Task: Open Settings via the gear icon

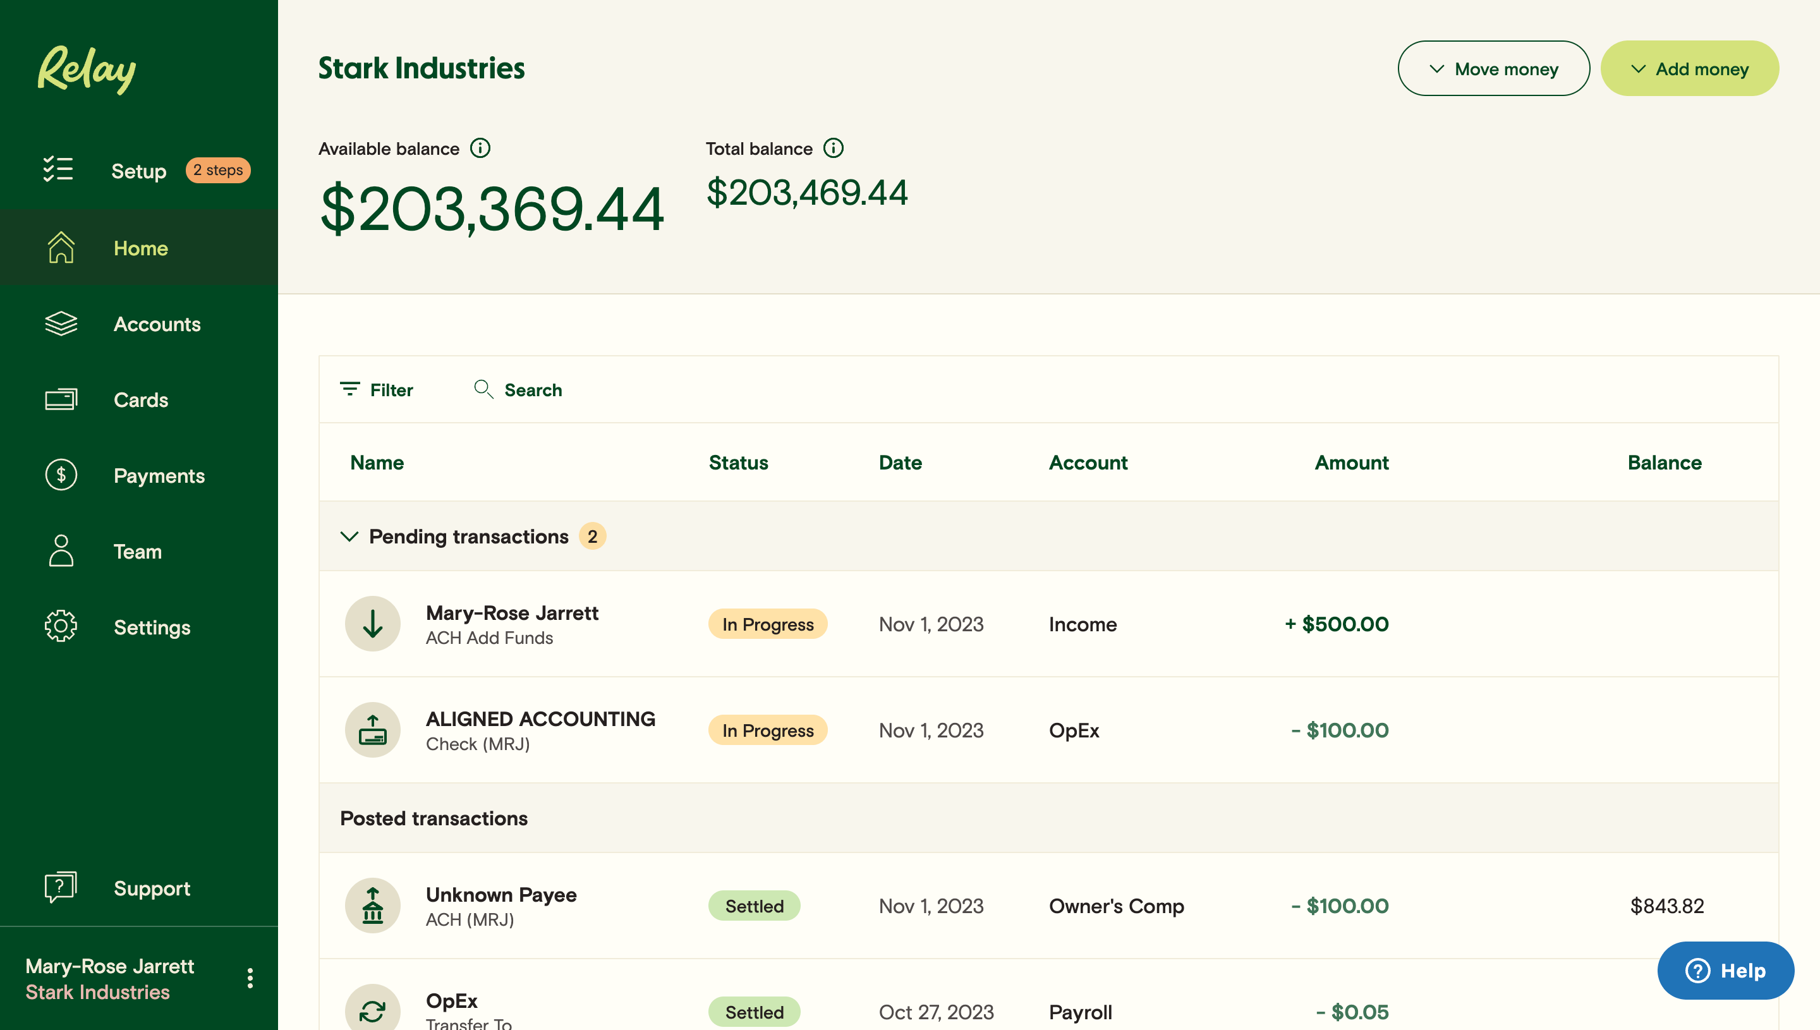Action: 61,626
